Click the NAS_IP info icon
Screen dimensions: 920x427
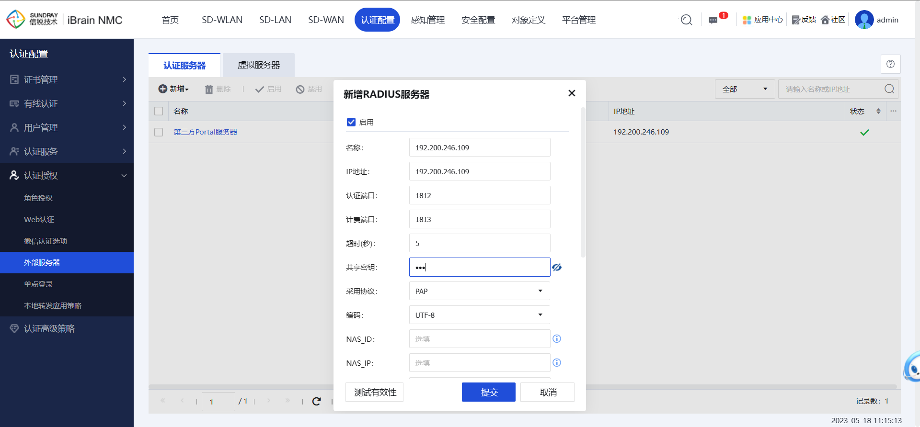[557, 363]
